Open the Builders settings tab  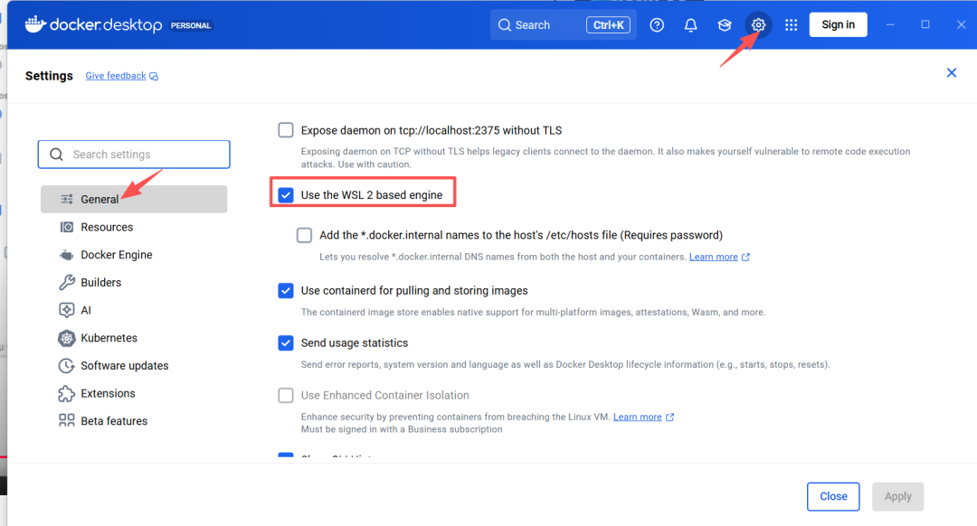tap(134, 283)
